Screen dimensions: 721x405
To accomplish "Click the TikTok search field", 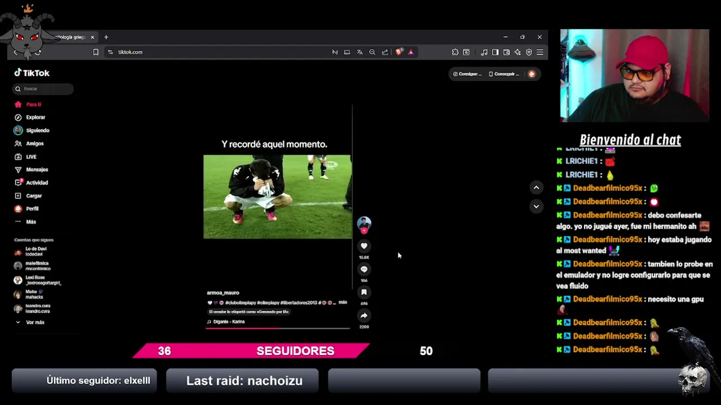I will pos(43,89).
